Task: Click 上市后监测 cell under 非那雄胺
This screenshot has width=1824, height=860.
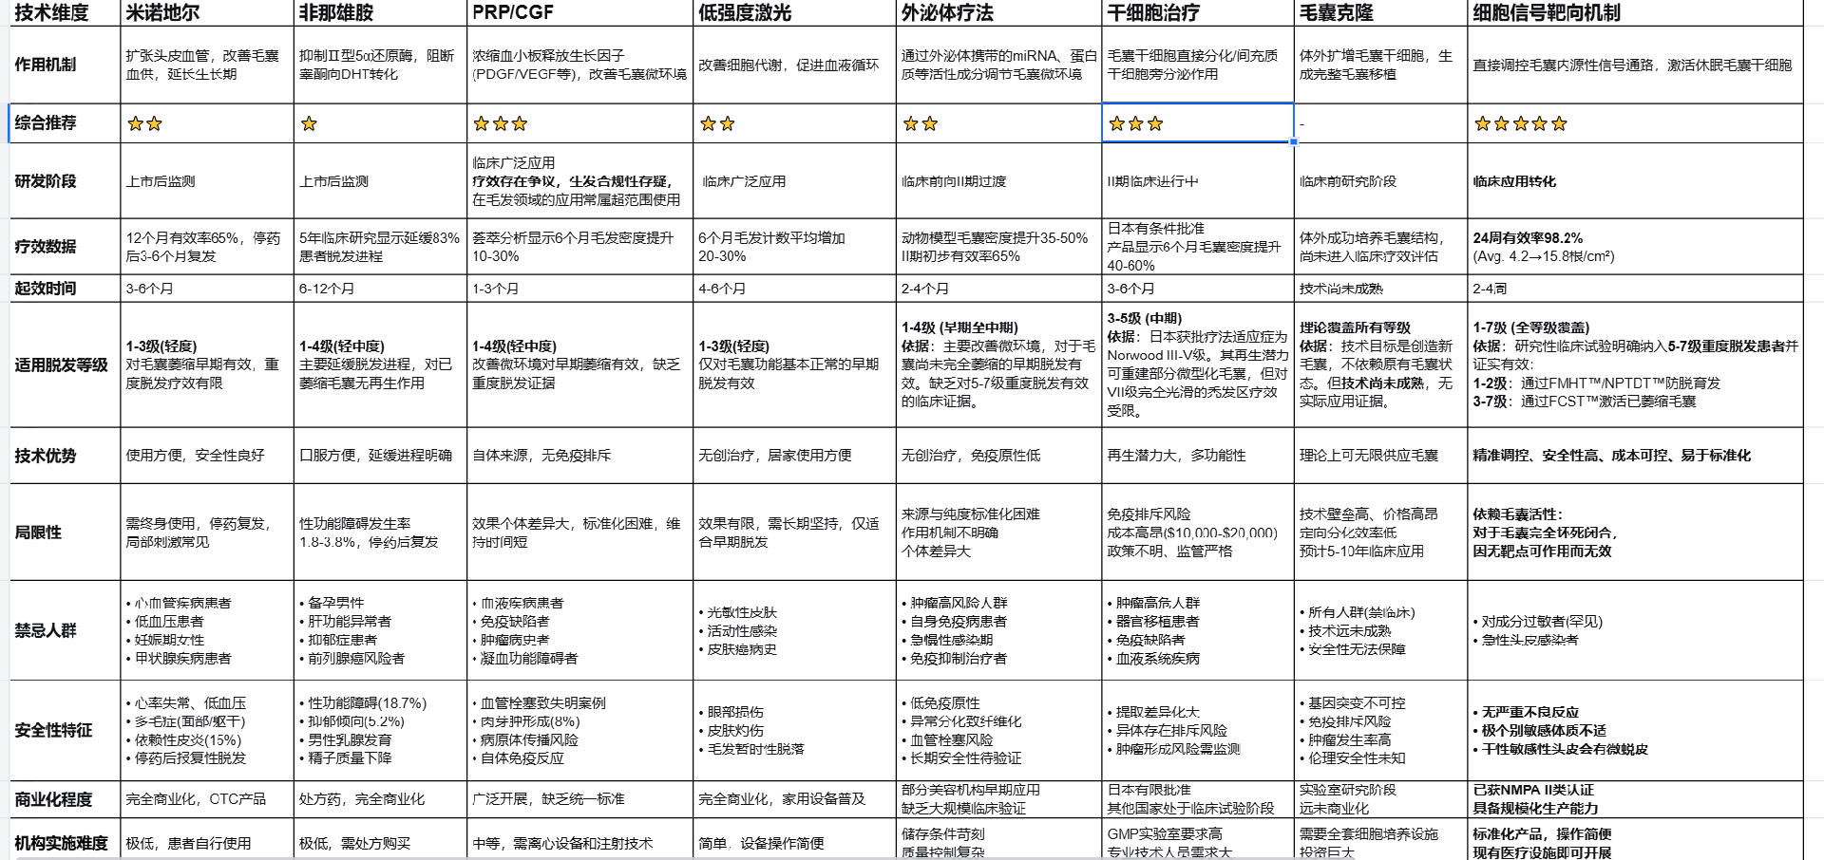Action: (x=380, y=181)
